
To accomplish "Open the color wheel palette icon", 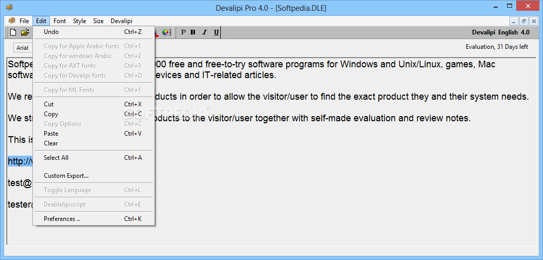I will [166, 32].
